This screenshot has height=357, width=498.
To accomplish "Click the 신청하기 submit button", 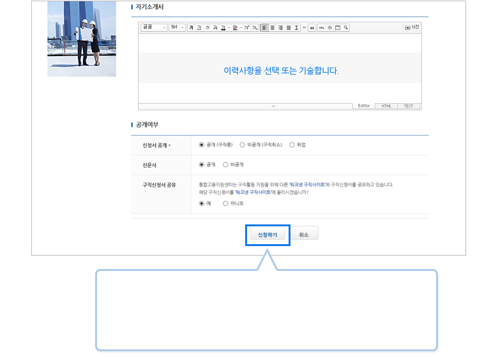I will pos(268,235).
